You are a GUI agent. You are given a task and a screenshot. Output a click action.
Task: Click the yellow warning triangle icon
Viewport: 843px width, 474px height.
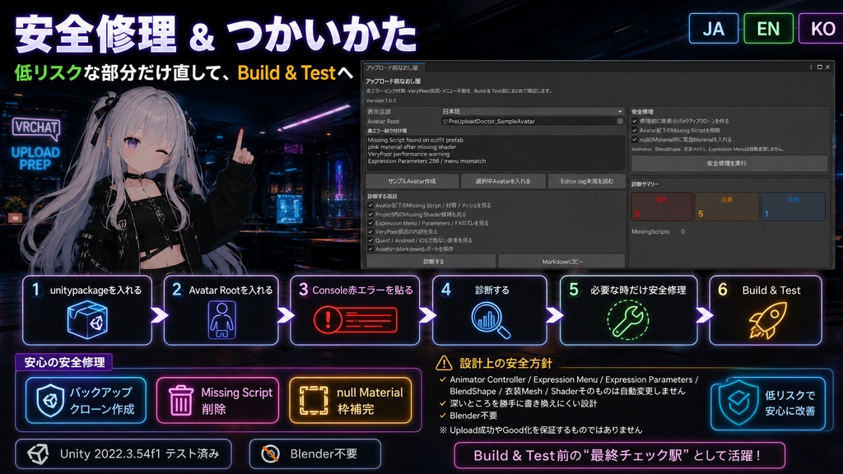point(444,363)
